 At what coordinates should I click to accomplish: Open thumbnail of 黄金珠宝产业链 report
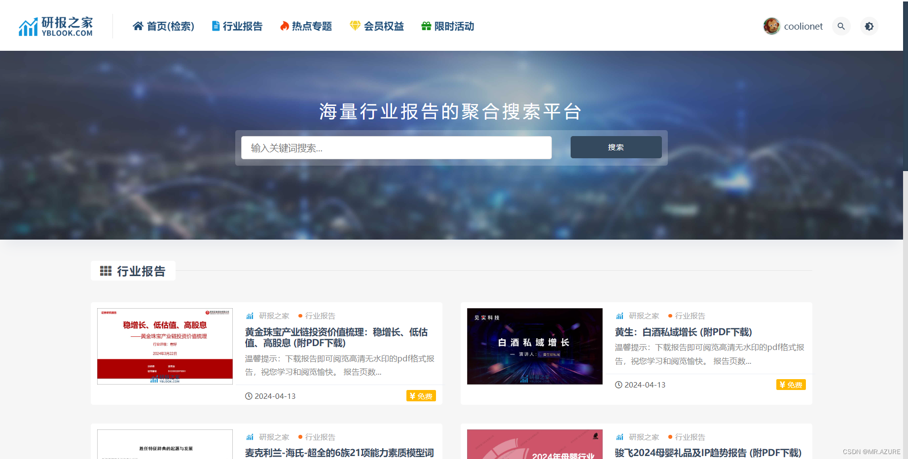165,346
